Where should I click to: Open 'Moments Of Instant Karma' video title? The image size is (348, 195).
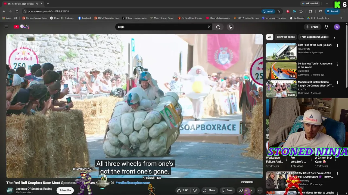tap(316, 84)
